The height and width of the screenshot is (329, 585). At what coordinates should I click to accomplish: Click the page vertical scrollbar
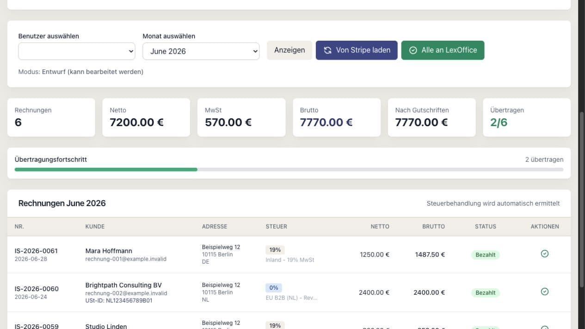click(x=582, y=200)
